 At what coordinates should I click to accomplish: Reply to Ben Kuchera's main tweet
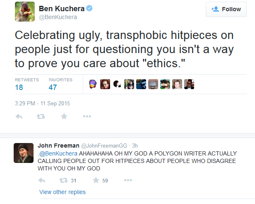(19, 117)
